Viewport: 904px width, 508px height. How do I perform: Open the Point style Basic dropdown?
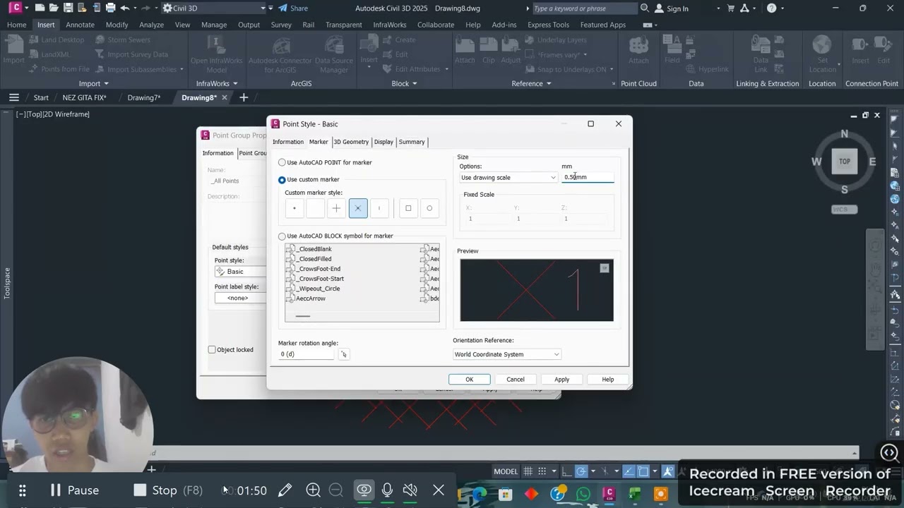(240, 272)
